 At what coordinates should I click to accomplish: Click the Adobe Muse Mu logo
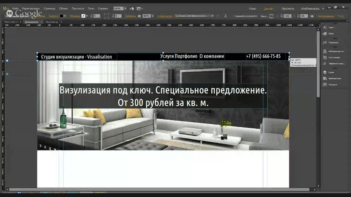tap(6, 8)
